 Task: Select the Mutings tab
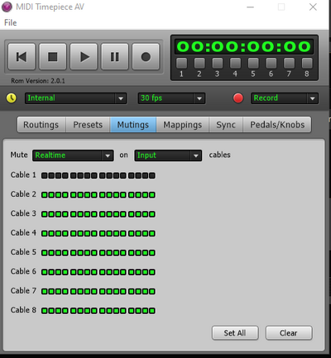tap(133, 125)
